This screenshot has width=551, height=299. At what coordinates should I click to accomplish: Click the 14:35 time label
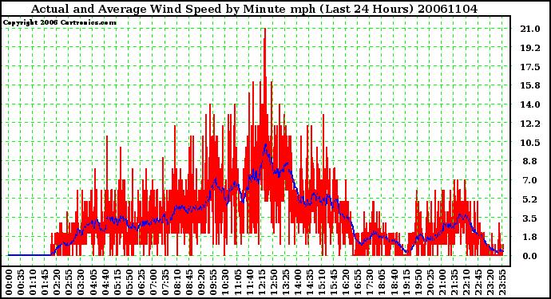click(310, 282)
